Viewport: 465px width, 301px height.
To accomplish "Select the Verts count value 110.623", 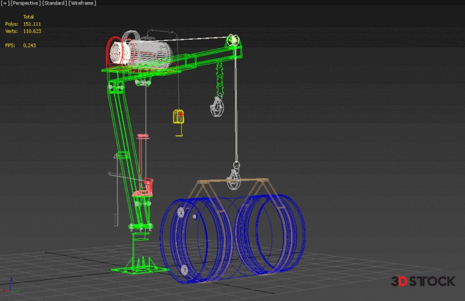I will pyautogui.click(x=32, y=31).
